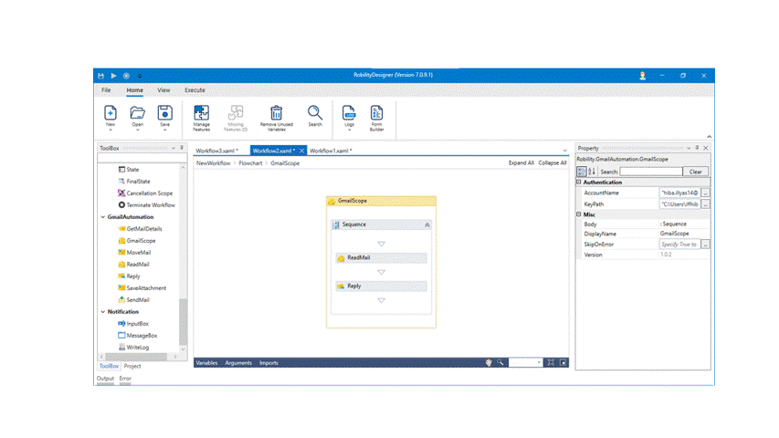Toggle categorized view in Property panel
The width and height of the screenshot is (779, 438).
tap(582, 172)
